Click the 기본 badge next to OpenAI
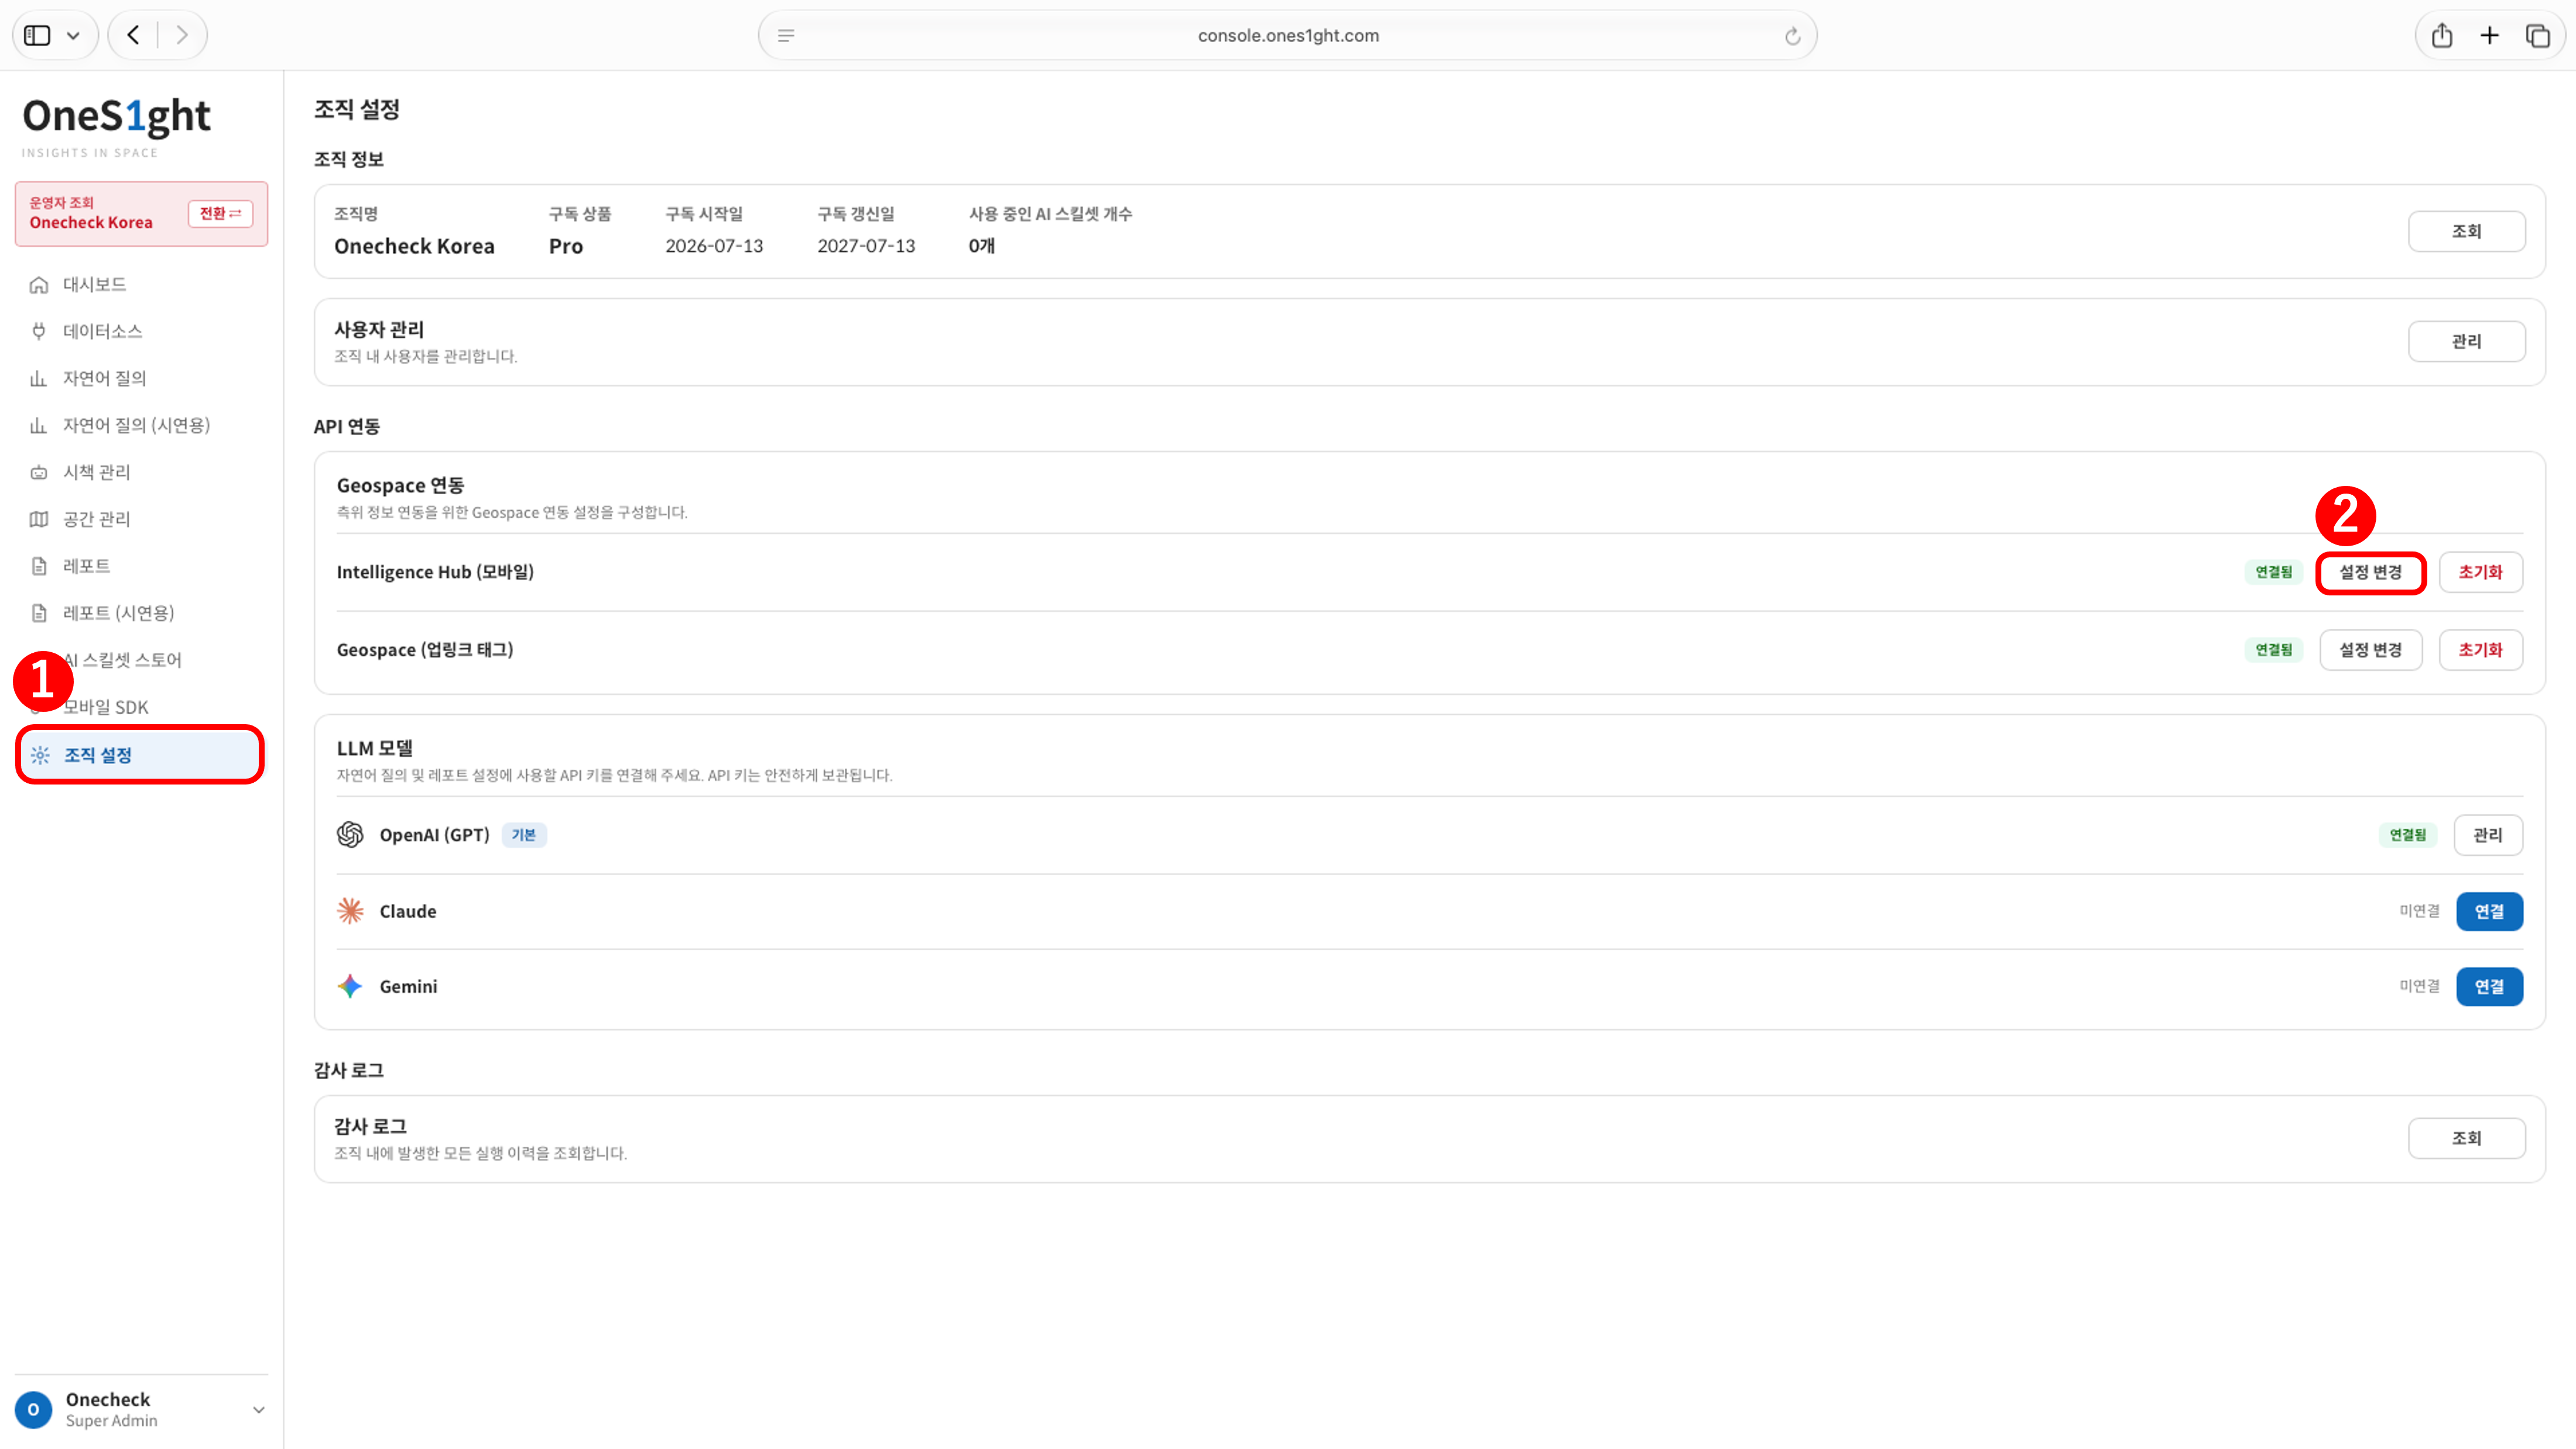 (x=524, y=835)
